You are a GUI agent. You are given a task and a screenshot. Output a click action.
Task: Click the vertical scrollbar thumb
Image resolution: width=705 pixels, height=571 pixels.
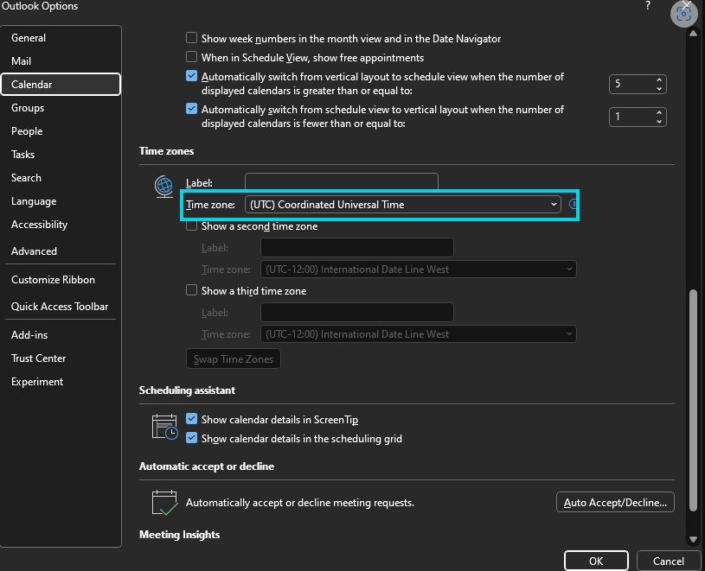[693, 399]
